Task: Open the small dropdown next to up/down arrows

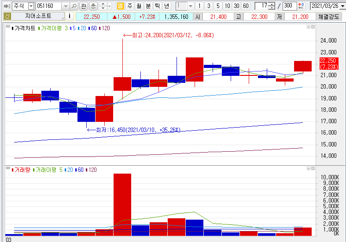Action: point(109,6)
